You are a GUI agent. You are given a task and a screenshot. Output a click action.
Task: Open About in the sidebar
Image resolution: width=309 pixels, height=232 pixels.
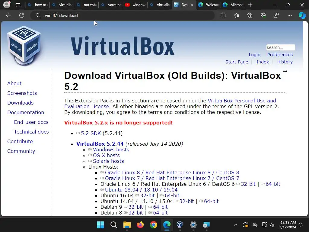click(14, 83)
